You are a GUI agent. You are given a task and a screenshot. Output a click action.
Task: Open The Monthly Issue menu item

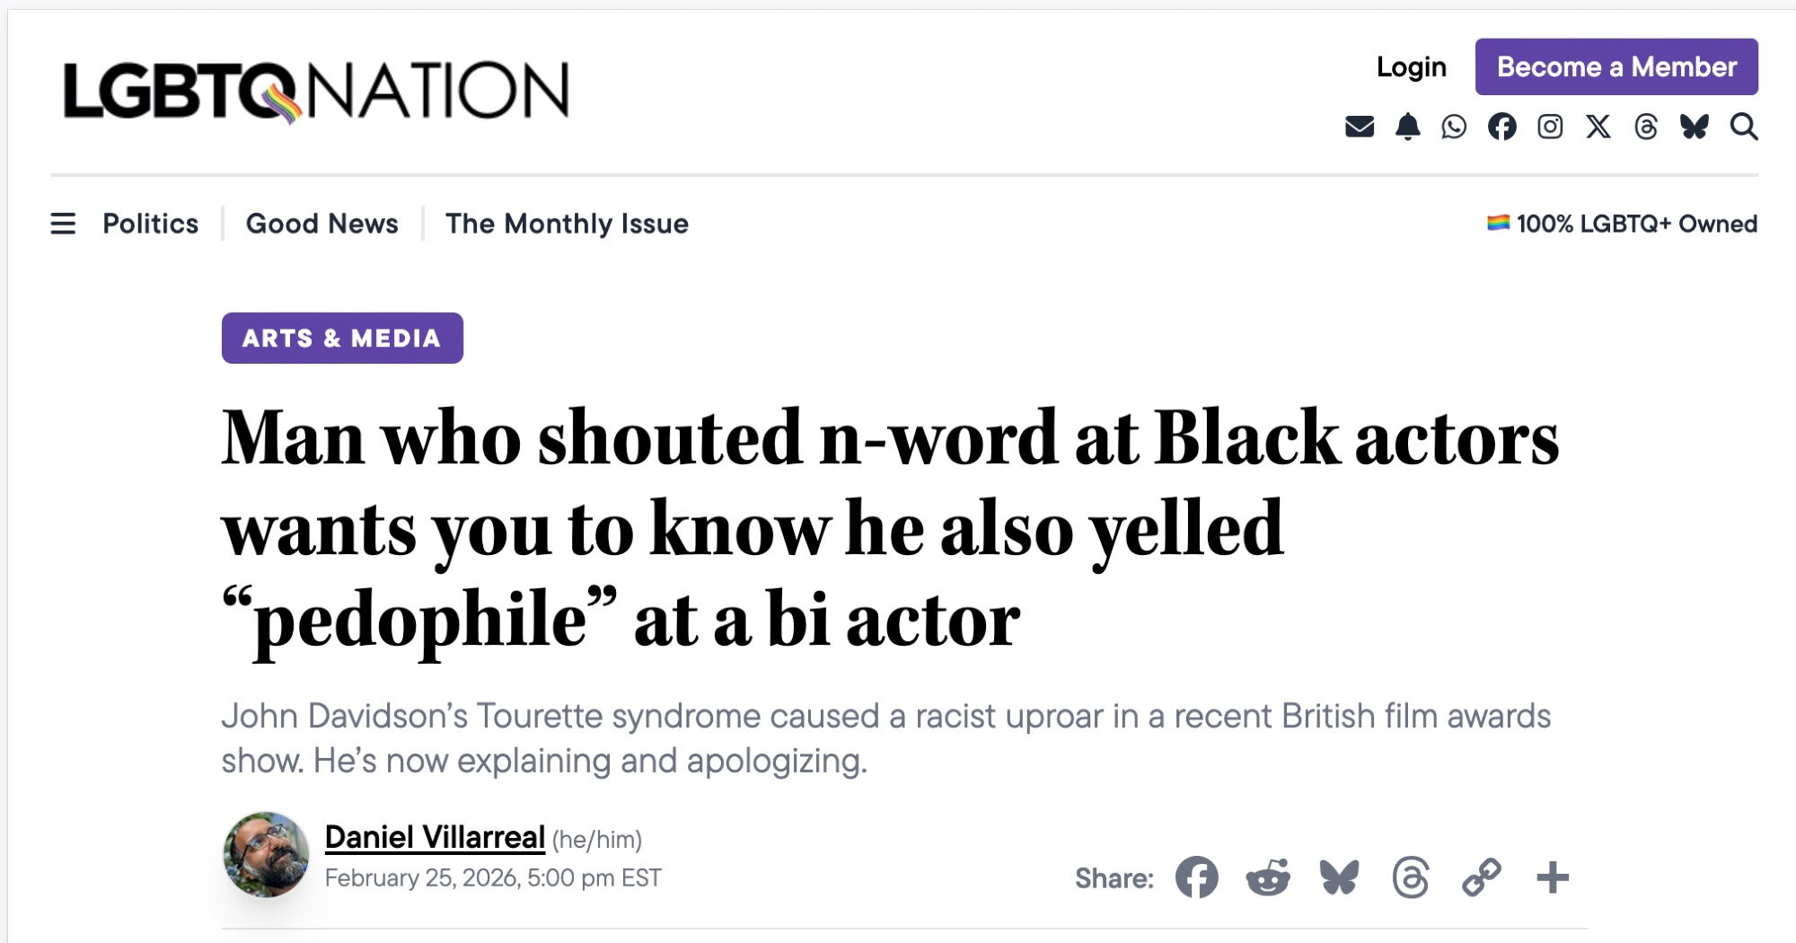point(567,224)
